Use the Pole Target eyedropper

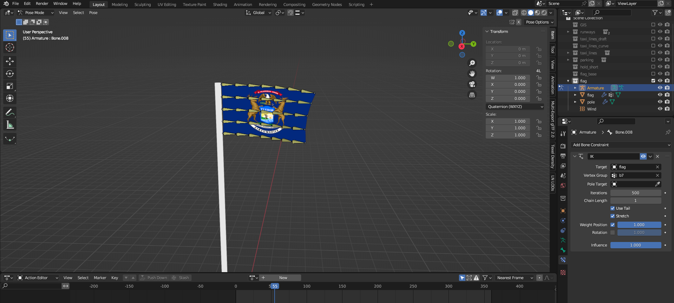[x=657, y=184]
